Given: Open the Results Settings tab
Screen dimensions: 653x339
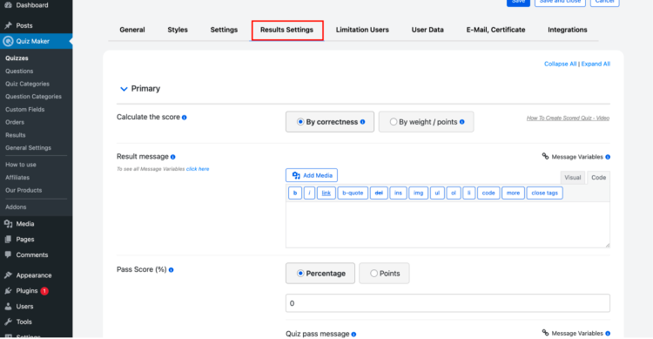Looking at the screenshot, I should pos(287,30).
